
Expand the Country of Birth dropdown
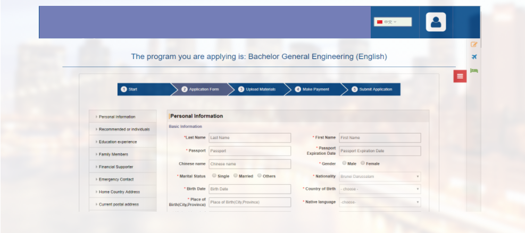click(x=379, y=189)
